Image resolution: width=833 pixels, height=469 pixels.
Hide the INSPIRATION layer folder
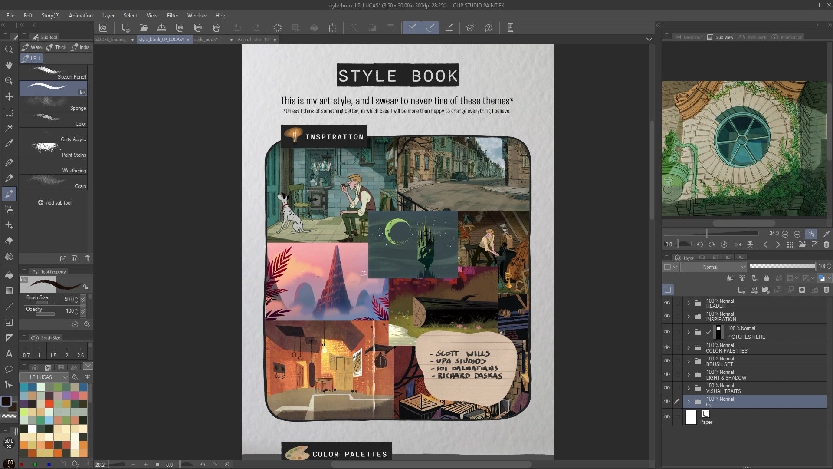pos(667,317)
